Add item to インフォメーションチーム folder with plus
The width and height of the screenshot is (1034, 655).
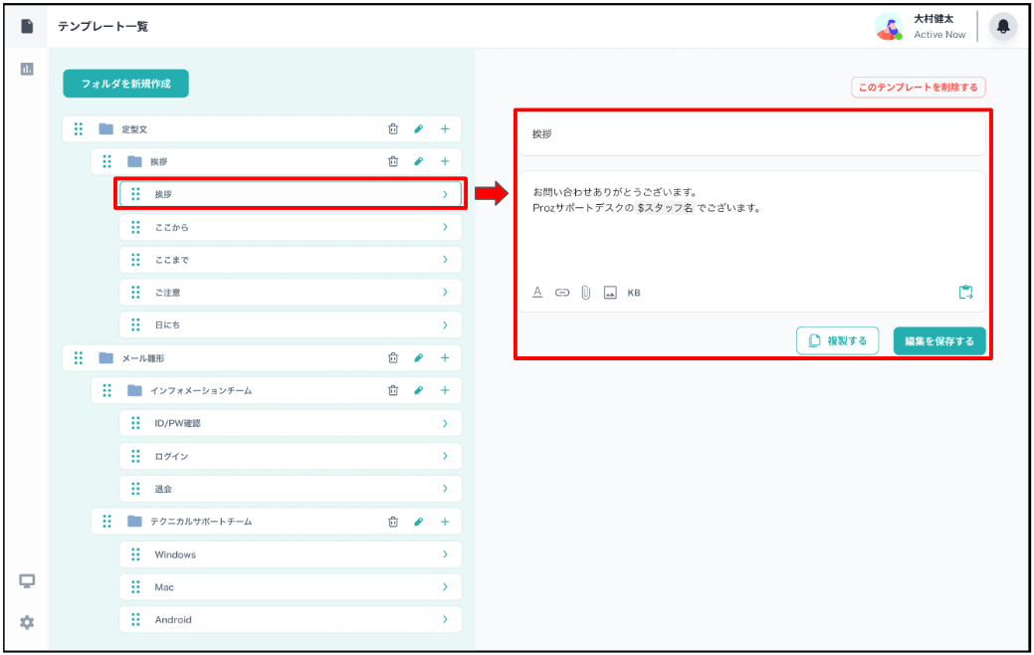[x=445, y=391]
